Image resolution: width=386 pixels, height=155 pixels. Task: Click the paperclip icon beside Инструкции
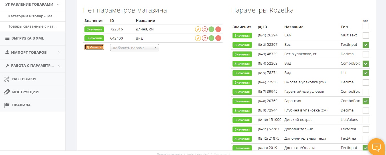(7, 92)
